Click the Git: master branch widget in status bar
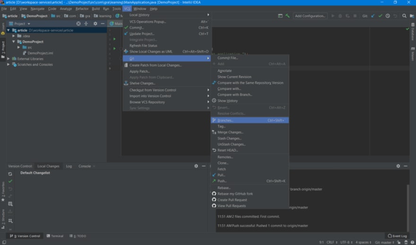This screenshot has width=416, height=245. [x=384, y=242]
